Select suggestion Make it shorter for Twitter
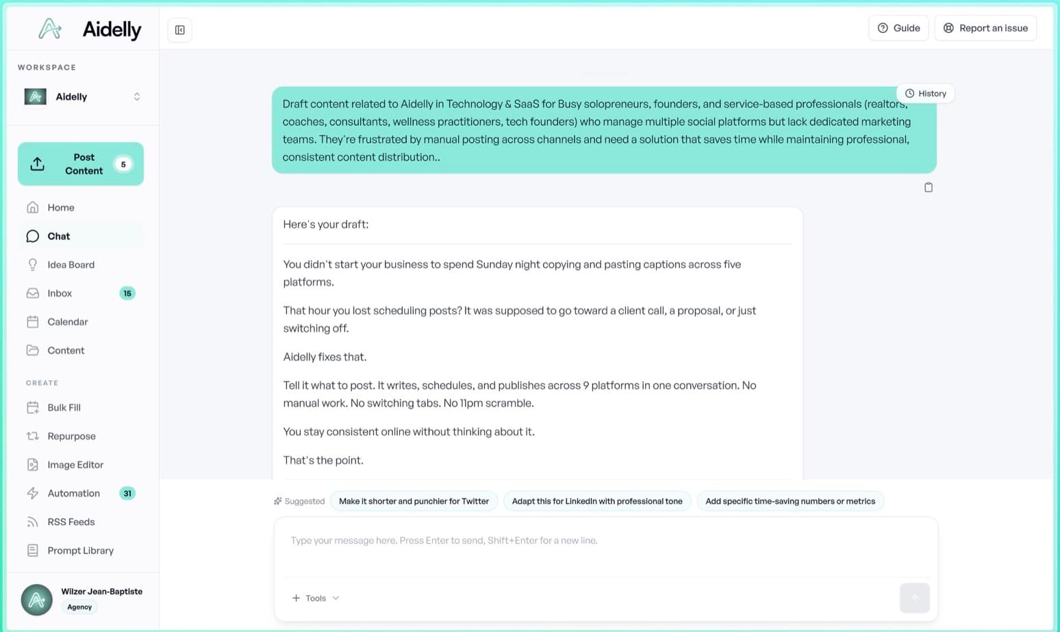This screenshot has height=632, width=1060. pos(414,501)
